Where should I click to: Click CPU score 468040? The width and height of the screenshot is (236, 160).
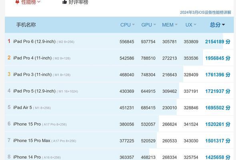(x=127, y=75)
